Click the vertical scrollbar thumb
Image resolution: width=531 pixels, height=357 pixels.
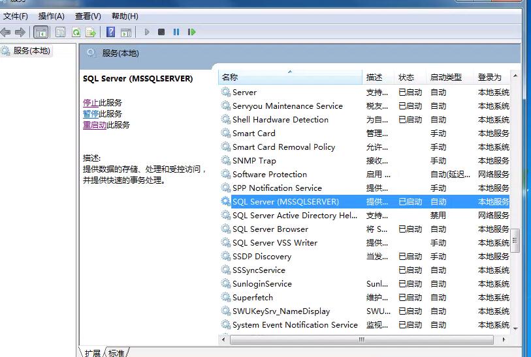pyautogui.click(x=515, y=240)
